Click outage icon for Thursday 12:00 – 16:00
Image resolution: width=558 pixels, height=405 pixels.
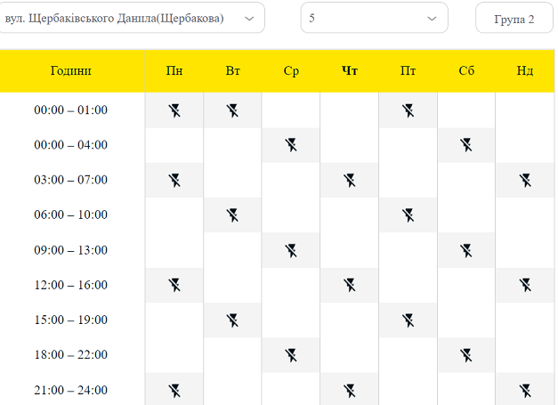click(x=350, y=285)
